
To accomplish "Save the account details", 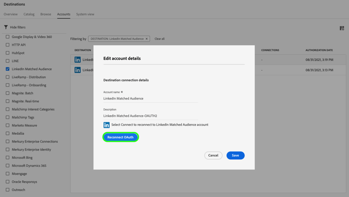I will coord(235,156).
